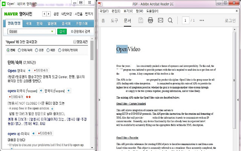Click 로그인 in Acrobat toolbar
This screenshot has width=241, height=151.
pyautogui.click(x=230, y=20)
